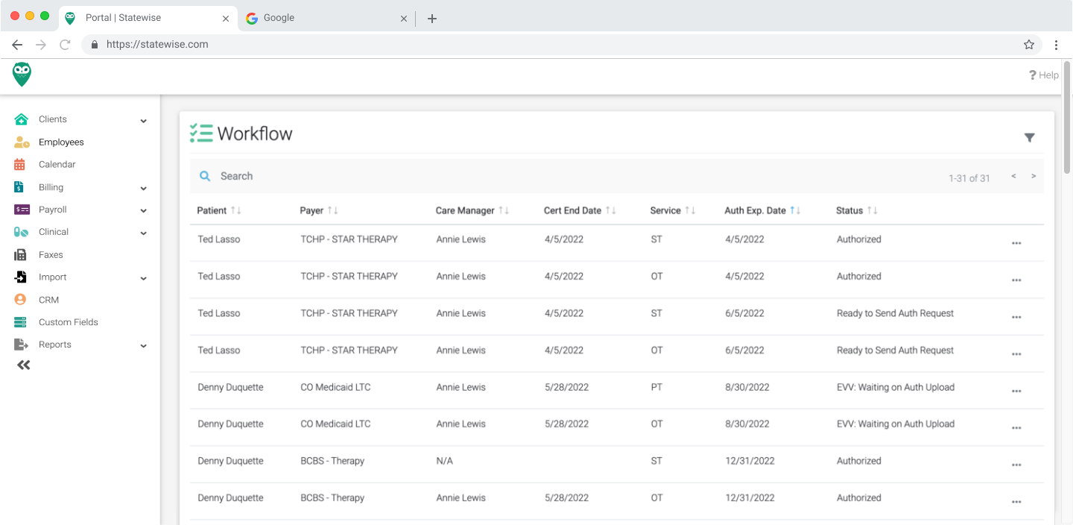Go forward in browser history
Viewport: 1073px width, 525px height.
tap(41, 45)
